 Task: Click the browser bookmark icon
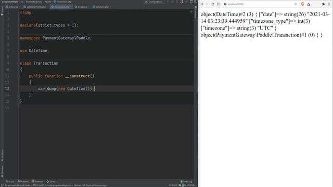point(219,4)
